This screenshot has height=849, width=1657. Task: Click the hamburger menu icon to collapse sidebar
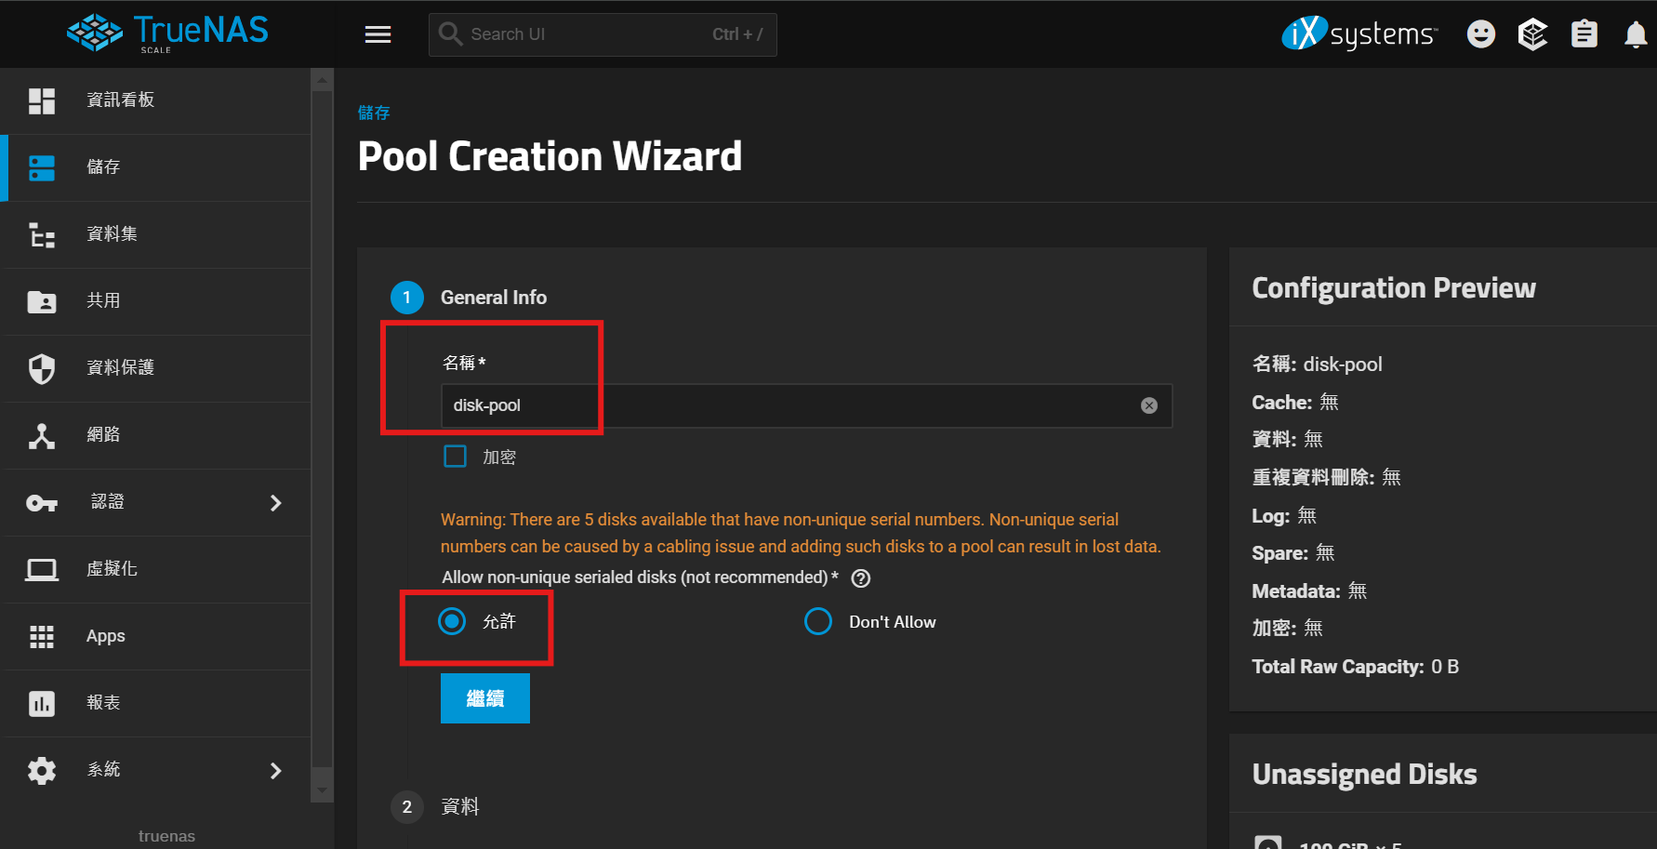pos(378,34)
